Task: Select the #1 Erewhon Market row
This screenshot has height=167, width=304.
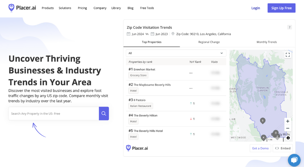Action: (176, 73)
